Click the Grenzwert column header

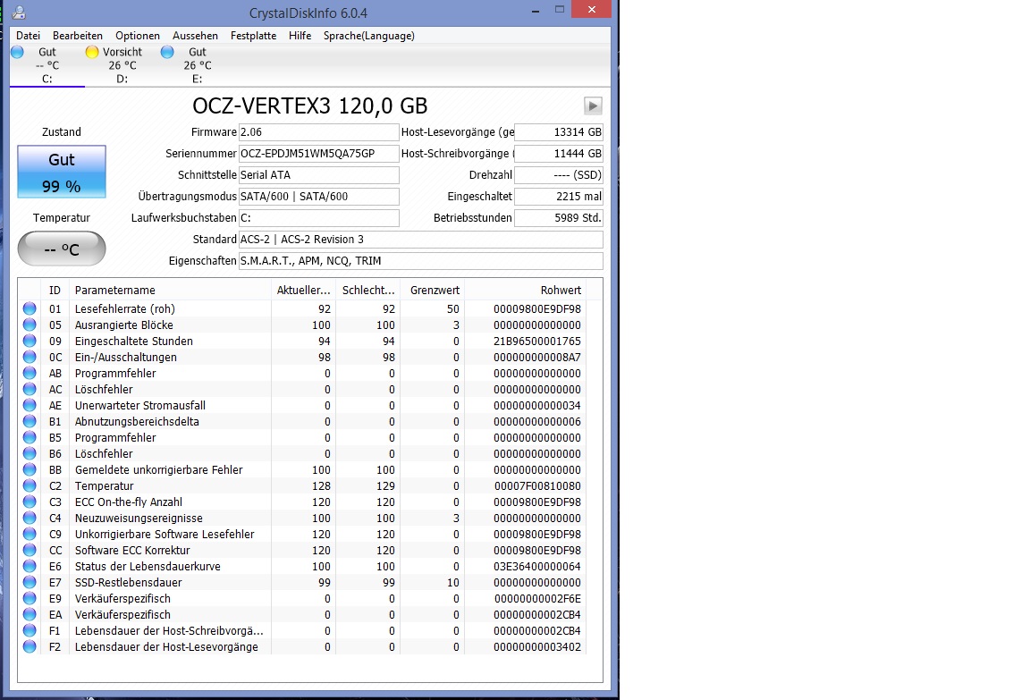[x=432, y=291]
